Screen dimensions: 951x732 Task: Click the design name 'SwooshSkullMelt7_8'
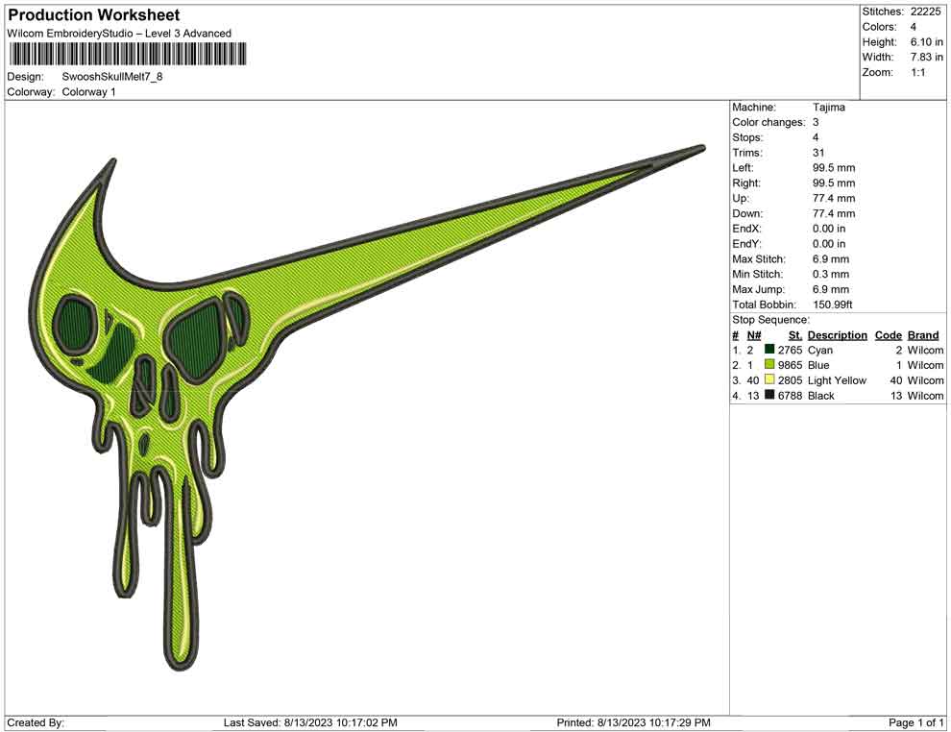(112, 77)
